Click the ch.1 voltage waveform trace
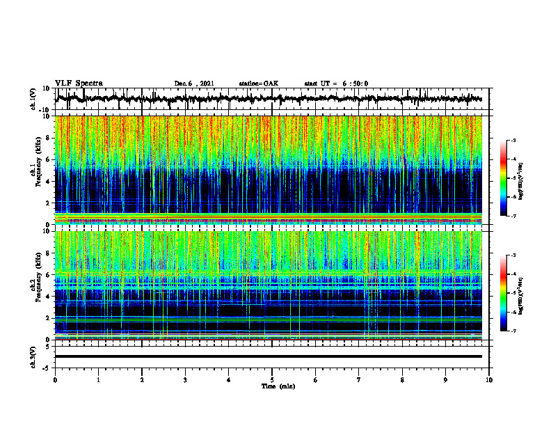Viewport: 551px width, 426px height. [x=269, y=99]
